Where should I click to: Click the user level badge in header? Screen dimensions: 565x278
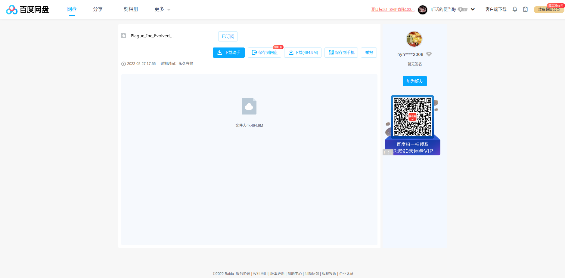pos(463,10)
